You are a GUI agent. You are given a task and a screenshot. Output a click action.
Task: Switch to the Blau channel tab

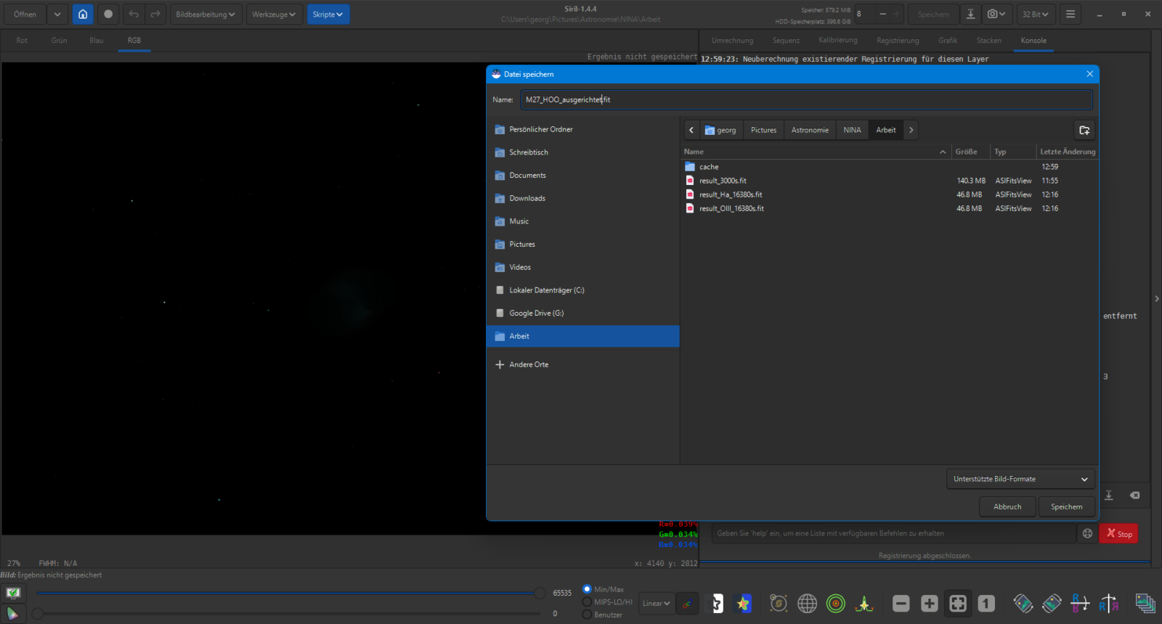[x=96, y=41]
